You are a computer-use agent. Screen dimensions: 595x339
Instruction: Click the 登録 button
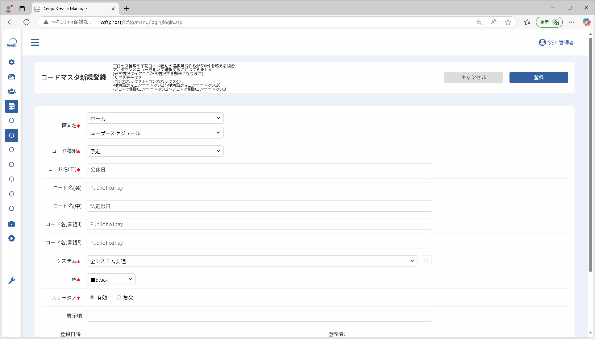click(539, 77)
